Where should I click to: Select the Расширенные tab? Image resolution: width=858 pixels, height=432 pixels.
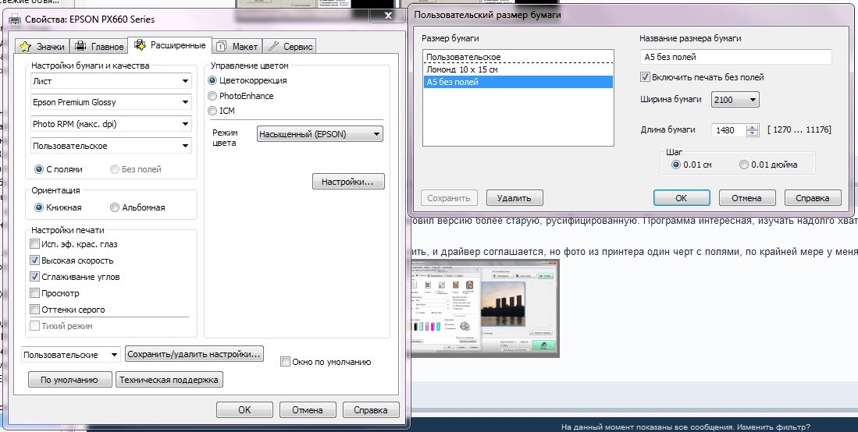coord(170,45)
